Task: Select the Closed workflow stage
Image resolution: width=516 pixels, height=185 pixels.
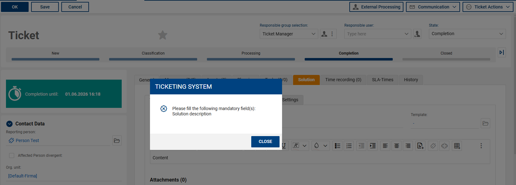Action: [446, 55]
